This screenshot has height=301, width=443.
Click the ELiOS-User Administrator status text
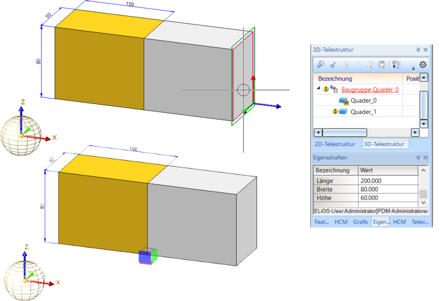click(371, 211)
